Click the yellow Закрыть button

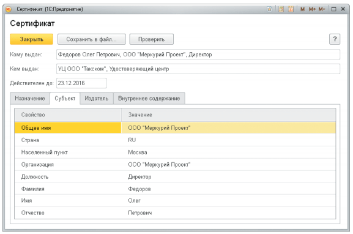click(x=32, y=39)
